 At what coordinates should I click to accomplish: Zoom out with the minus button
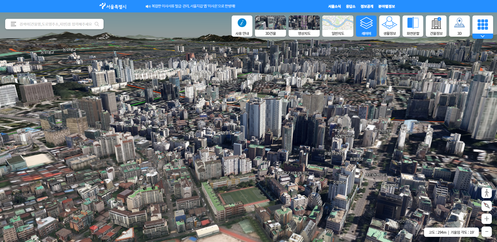[487, 232]
